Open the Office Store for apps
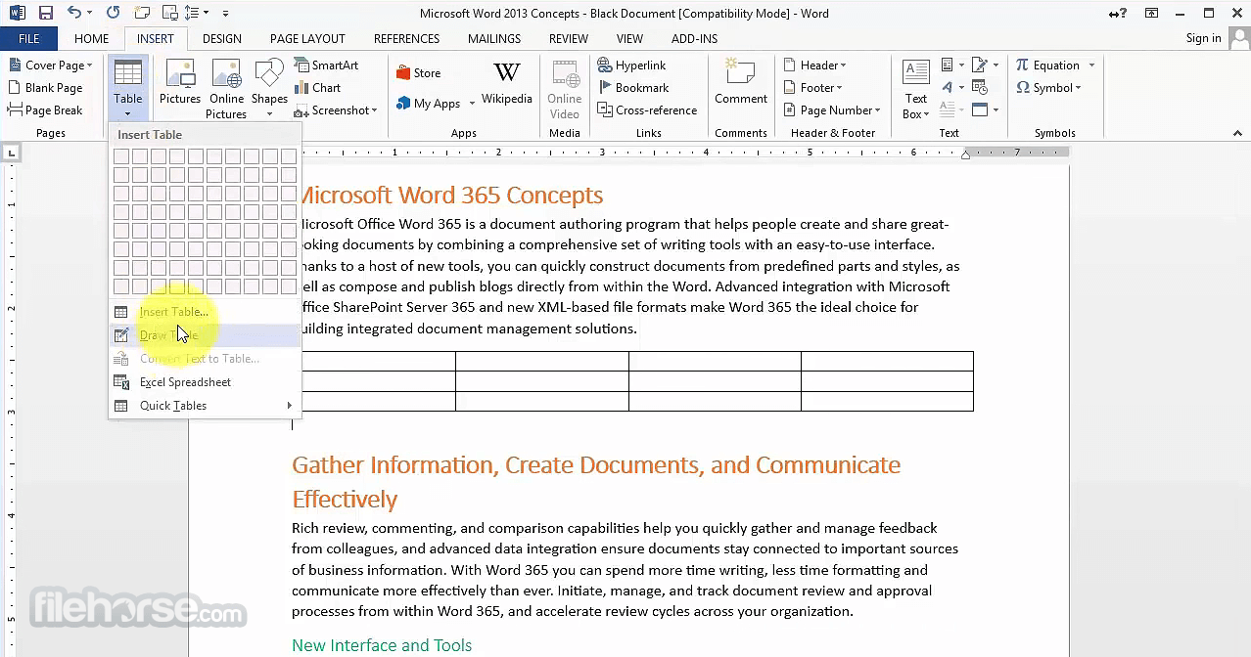 [418, 73]
